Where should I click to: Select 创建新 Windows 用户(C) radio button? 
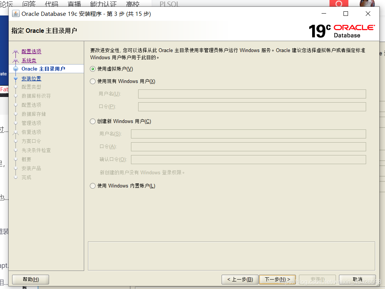(92, 121)
